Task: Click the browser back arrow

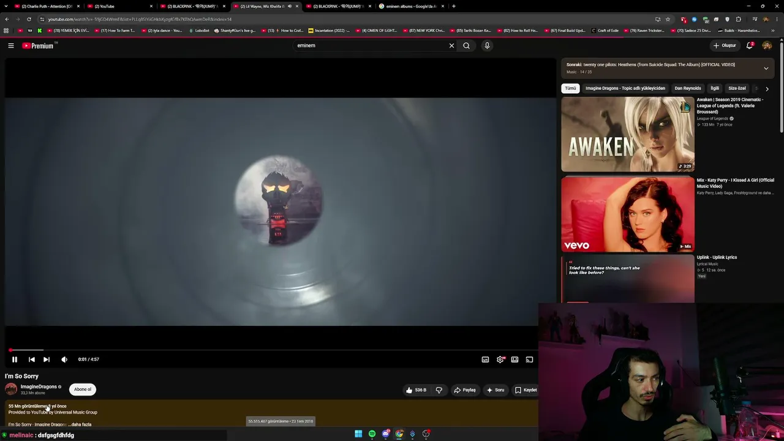Action: coord(7,19)
